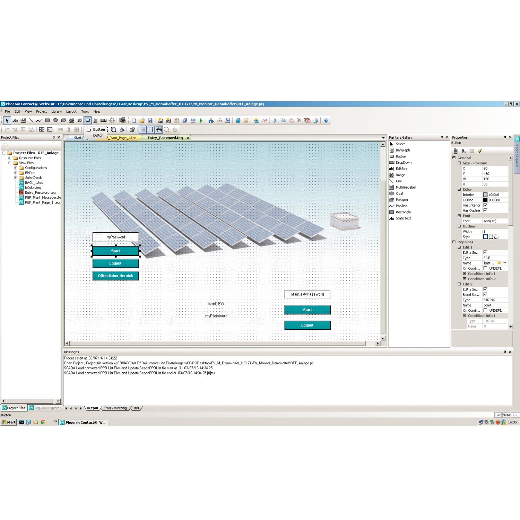Image resolution: width=520 pixels, height=520 pixels.
Task: Open BACK_1.teq in the project tree
Action: 34,183
